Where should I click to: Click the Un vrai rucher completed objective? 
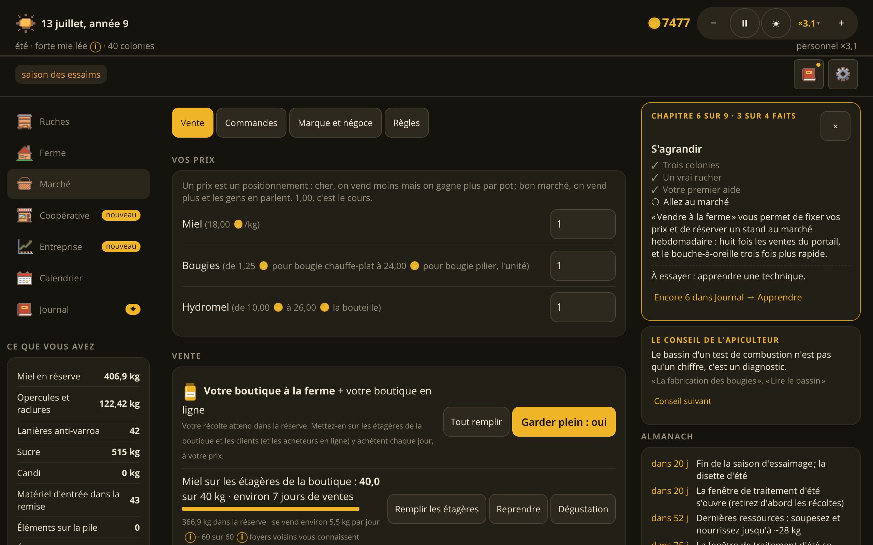click(x=686, y=177)
